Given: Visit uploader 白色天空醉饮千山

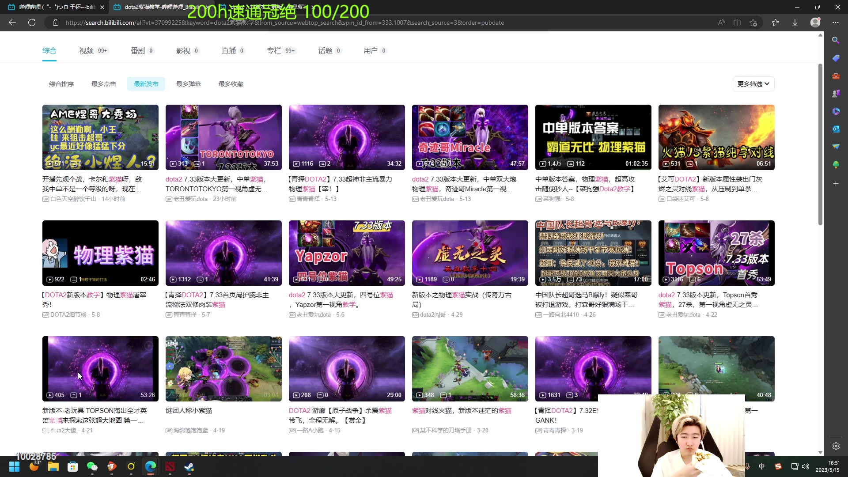Looking at the screenshot, I should point(73,199).
